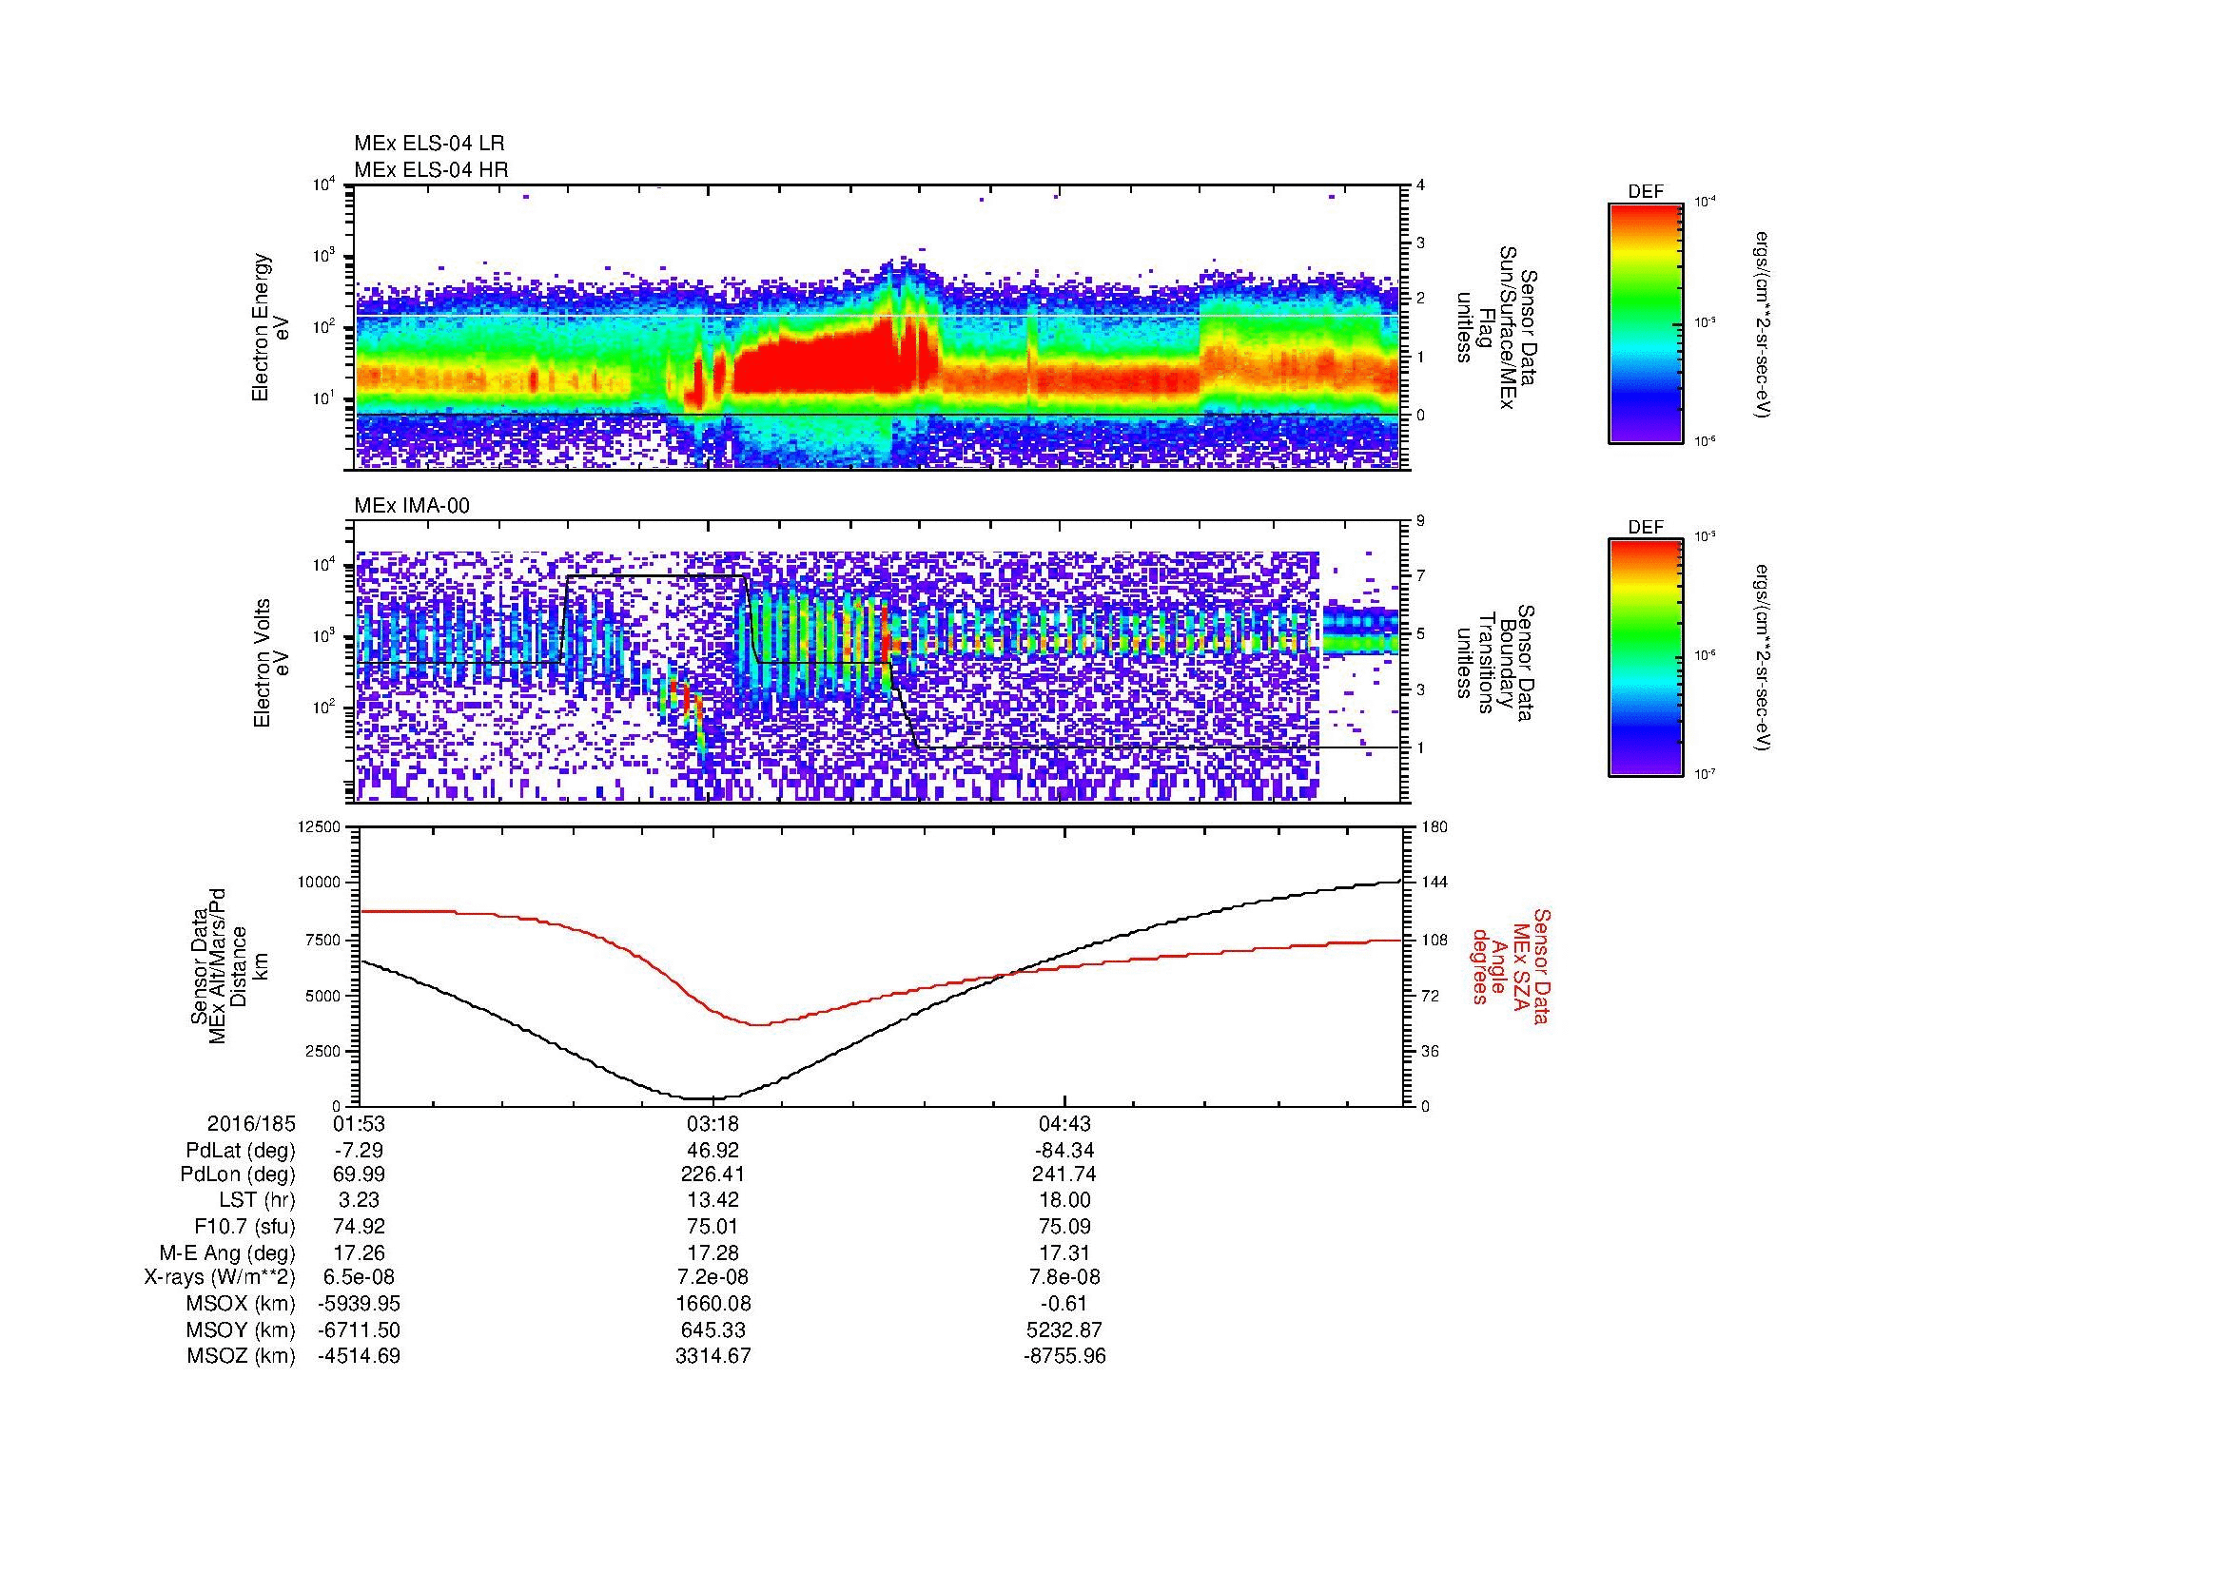Click the MSOX value '-5939.95'
This screenshot has width=2225, height=1572.
pyautogui.click(x=359, y=1304)
